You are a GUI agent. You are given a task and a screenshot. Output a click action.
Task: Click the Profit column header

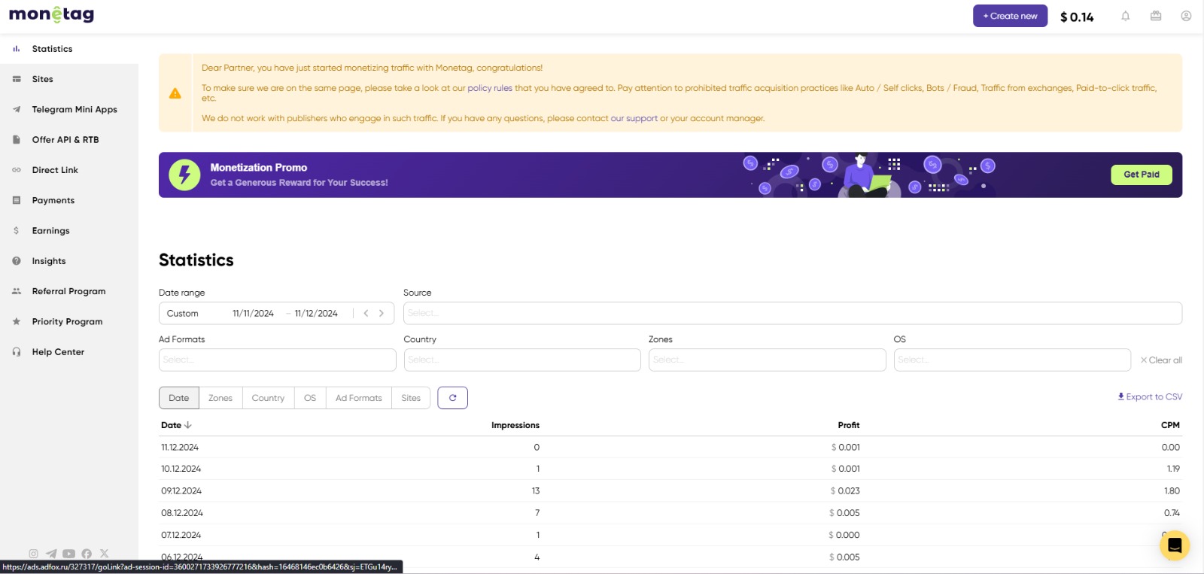click(849, 425)
